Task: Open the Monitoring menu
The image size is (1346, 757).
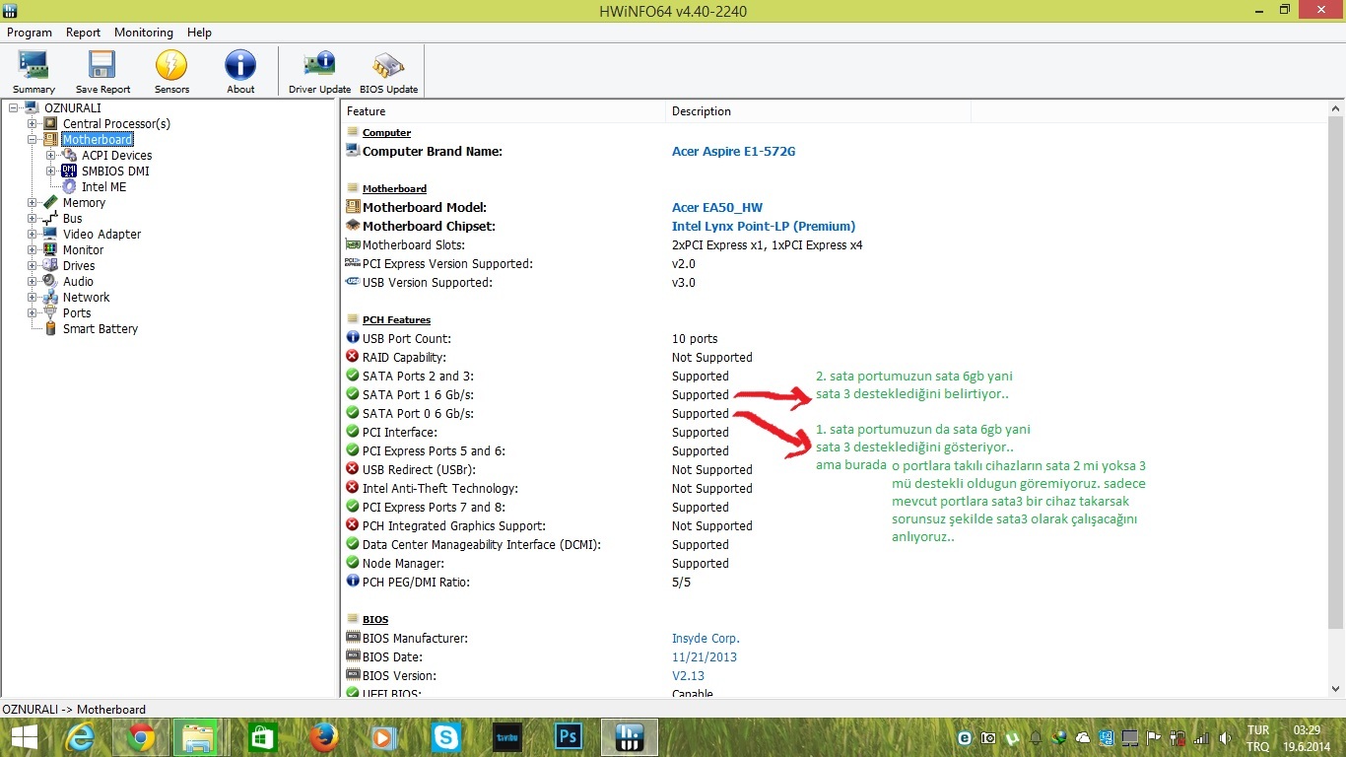Action: pyautogui.click(x=144, y=33)
